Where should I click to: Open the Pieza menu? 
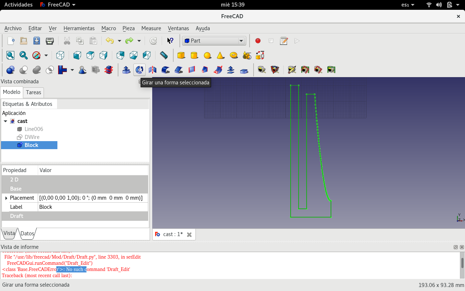tap(129, 28)
